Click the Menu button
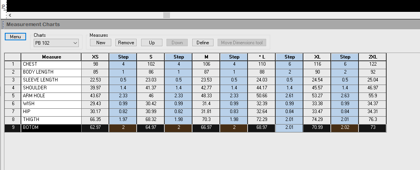The height and width of the screenshot is (170, 420). click(x=15, y=37)
